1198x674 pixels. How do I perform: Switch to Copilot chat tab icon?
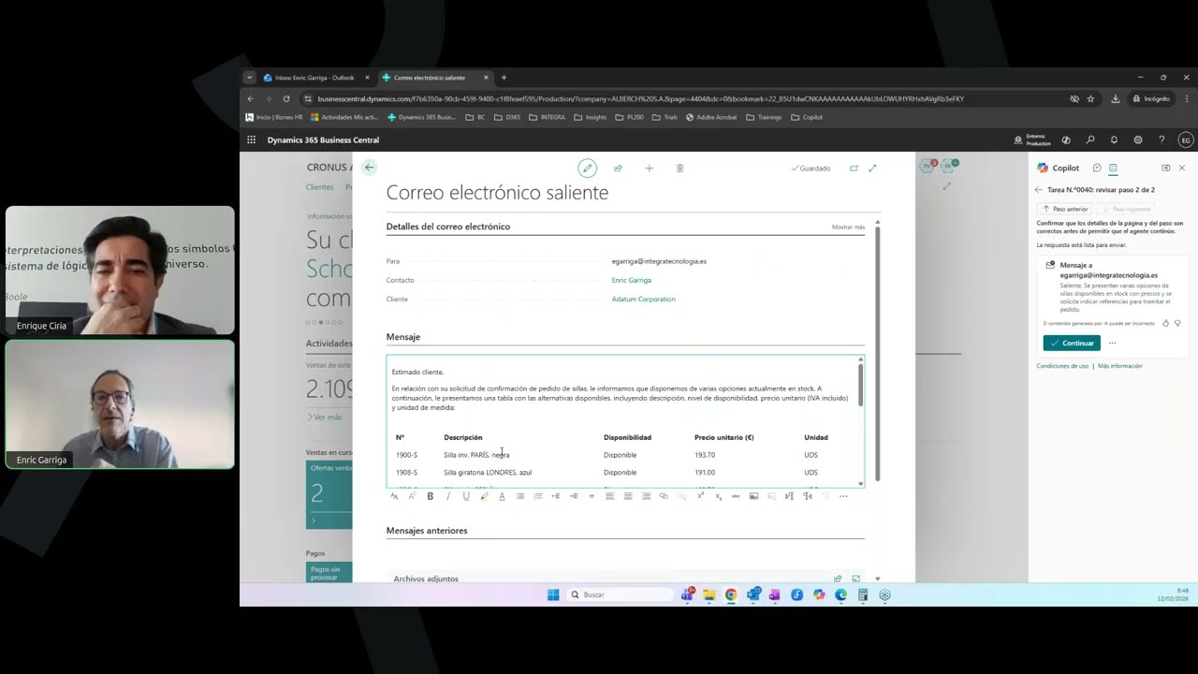1097,168
